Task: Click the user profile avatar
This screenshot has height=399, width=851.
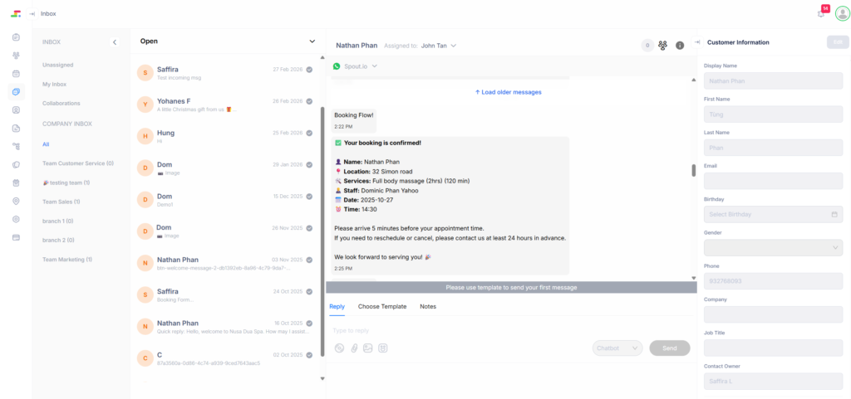Action: (842, 13)
